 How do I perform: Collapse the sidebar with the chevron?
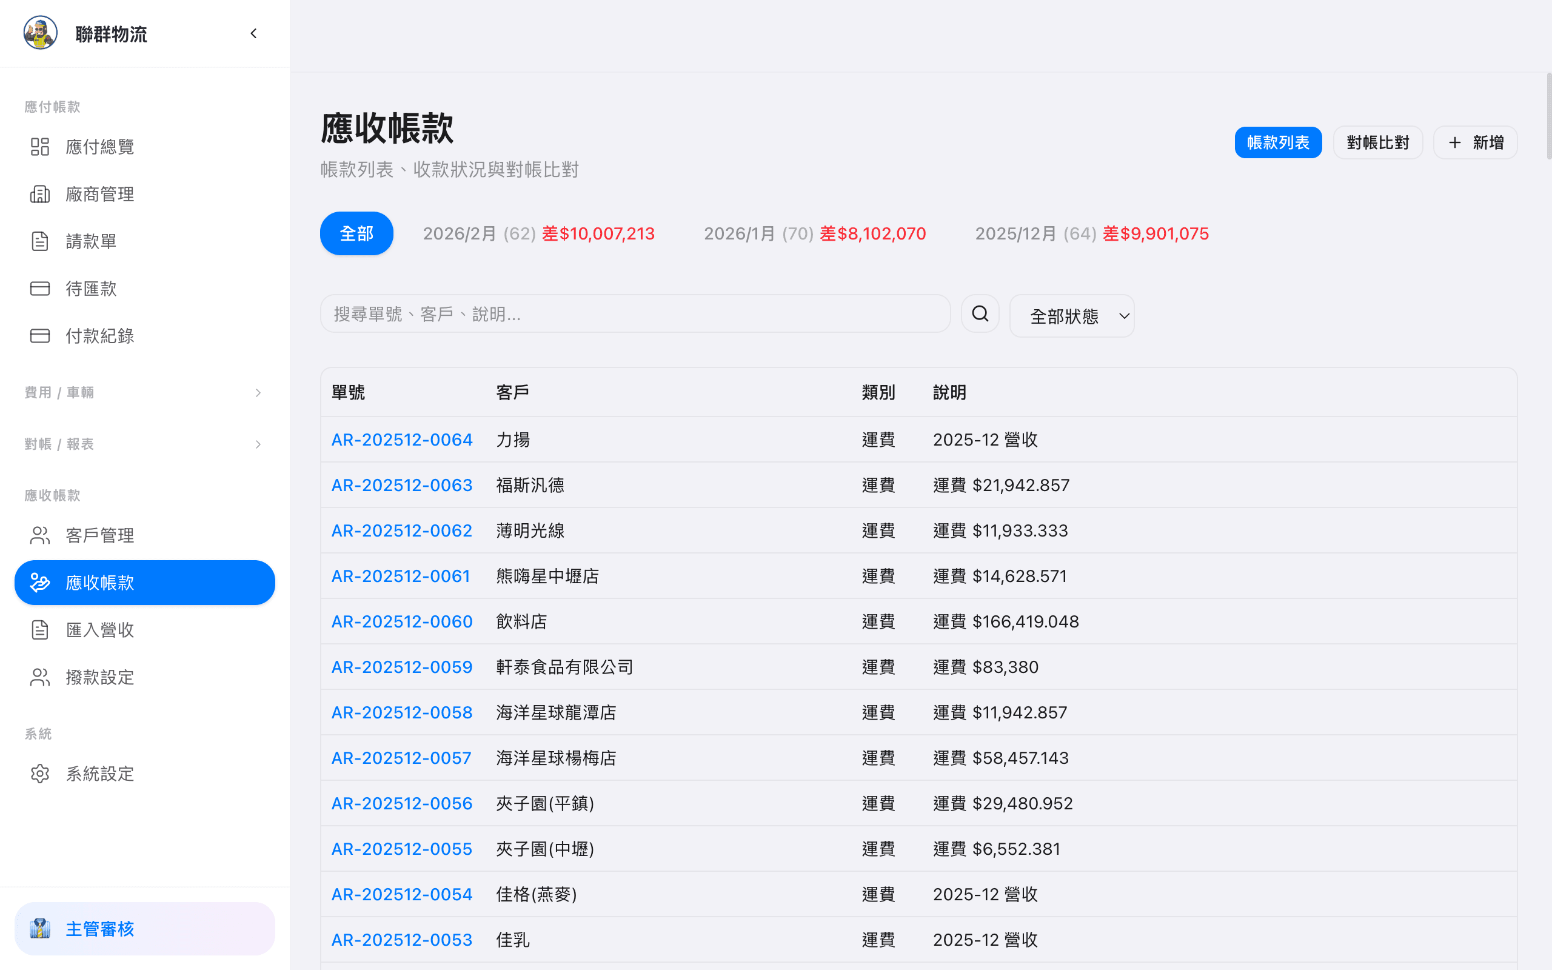click(x=253, y=33)
